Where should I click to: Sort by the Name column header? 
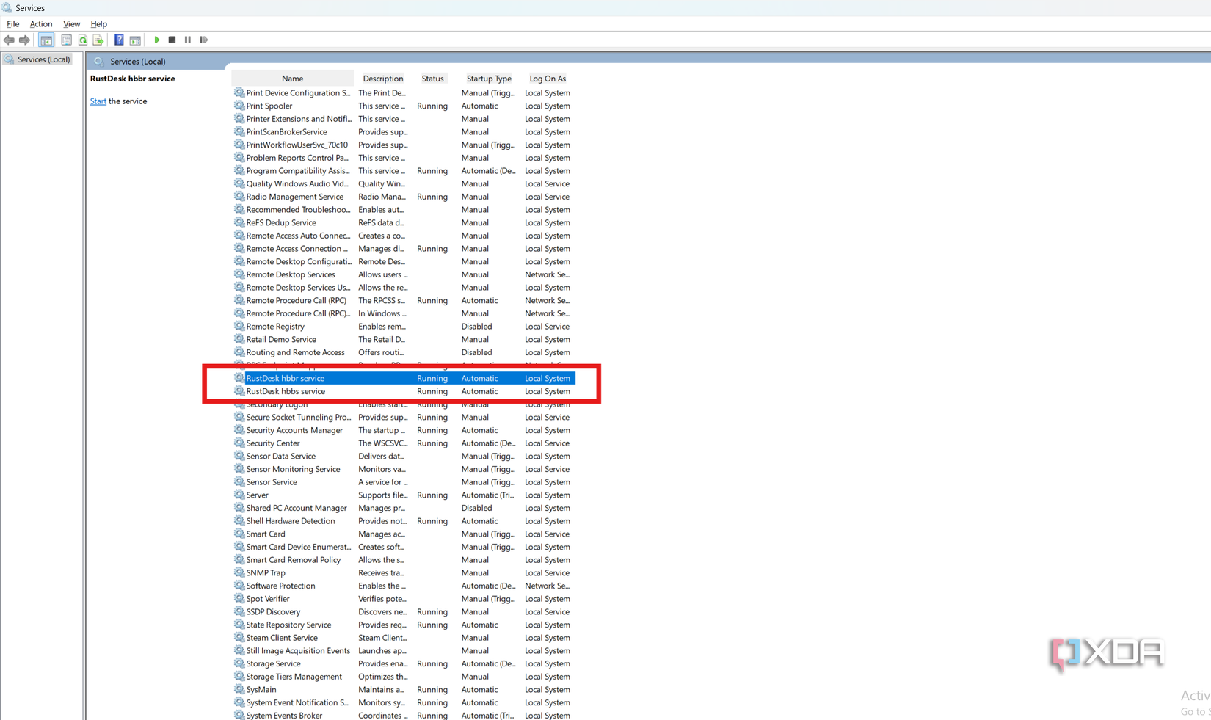coord(292,79)
